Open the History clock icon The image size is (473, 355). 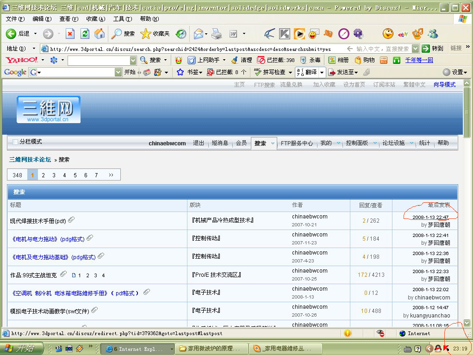click(181, 34)
